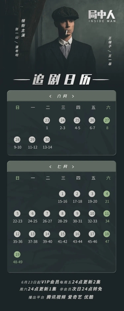Click the 优酷 platform name
The image size is (124, 311).
89,297
